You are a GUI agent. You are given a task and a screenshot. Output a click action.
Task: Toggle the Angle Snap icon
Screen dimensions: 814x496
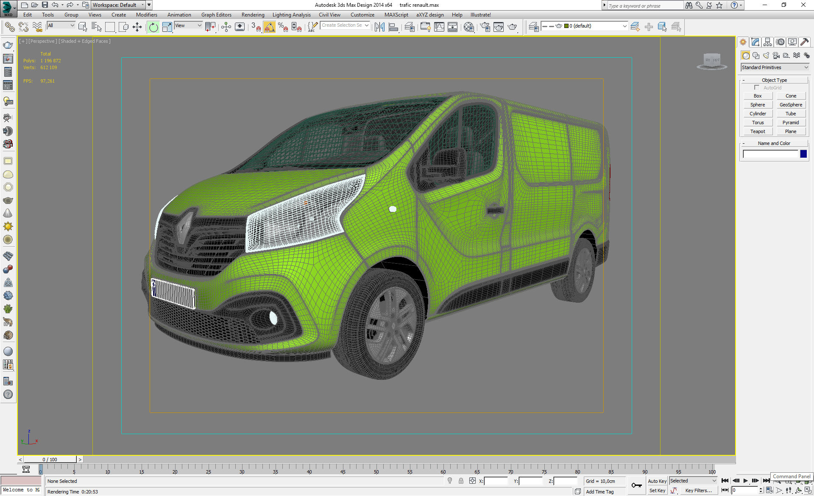(x=269, y=27)
